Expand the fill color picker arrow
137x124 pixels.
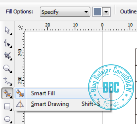[106, 12]
